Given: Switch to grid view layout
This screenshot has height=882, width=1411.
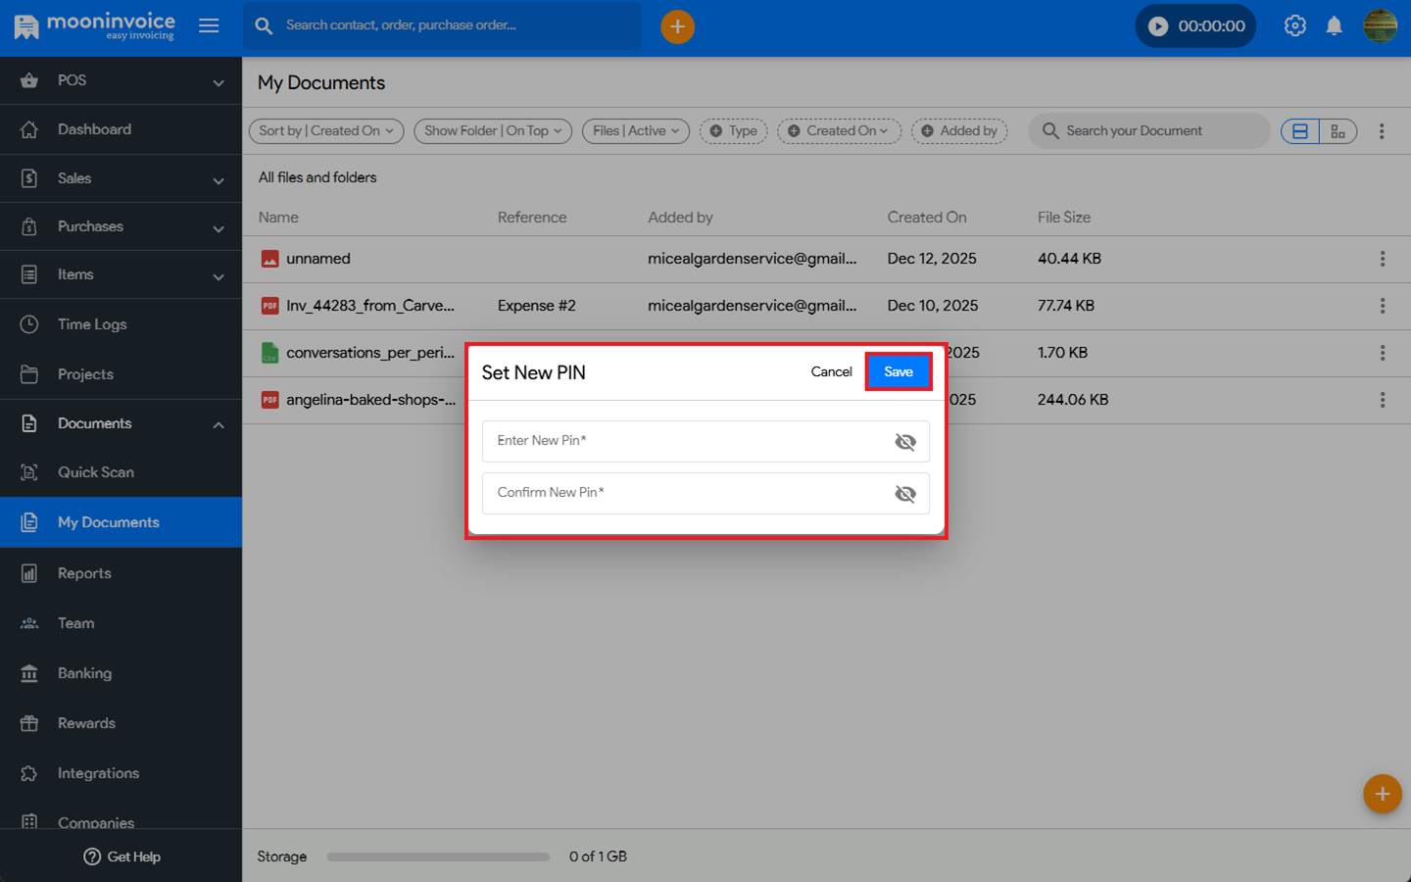Looking at the screenshot, I should click(x=1338, y=131).
